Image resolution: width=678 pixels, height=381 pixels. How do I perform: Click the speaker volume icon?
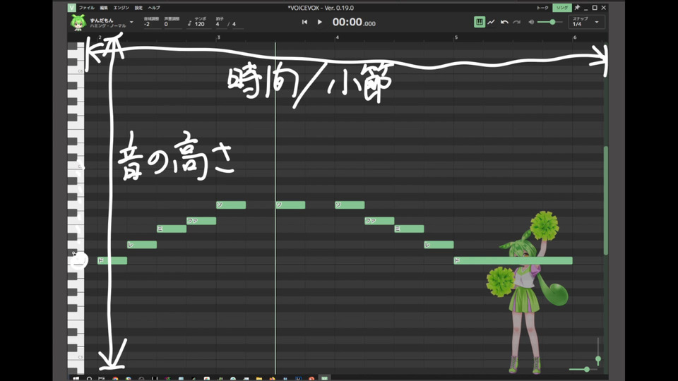click(x=531, y=22)
